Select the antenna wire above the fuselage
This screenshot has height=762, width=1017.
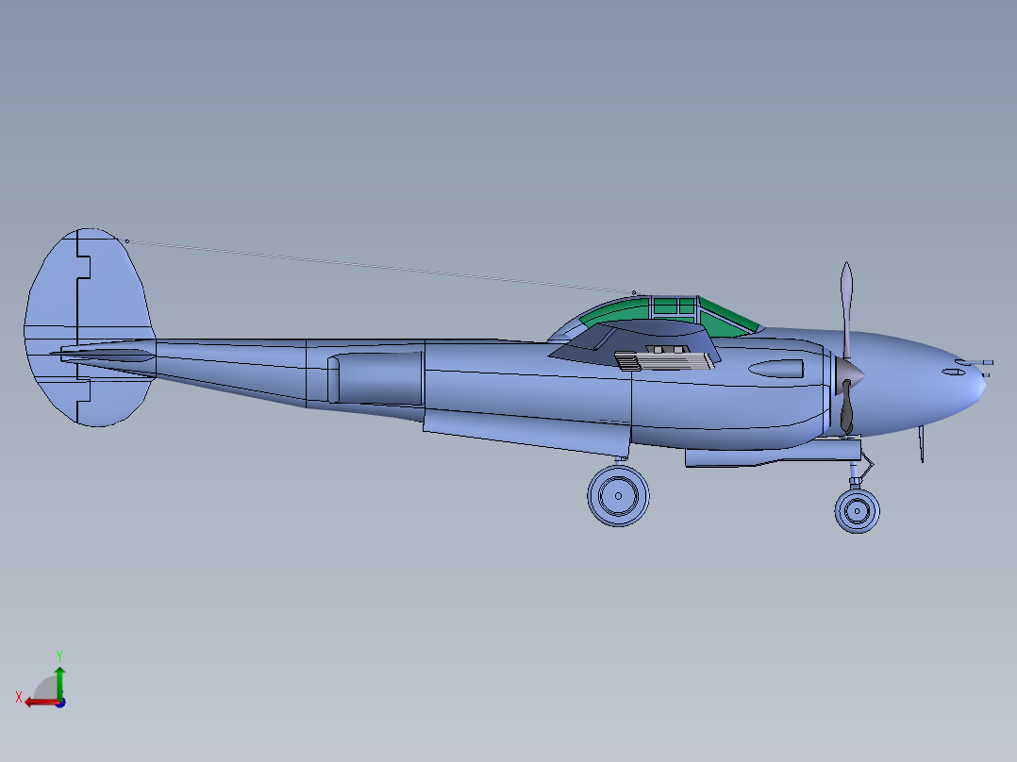(380, 267)
